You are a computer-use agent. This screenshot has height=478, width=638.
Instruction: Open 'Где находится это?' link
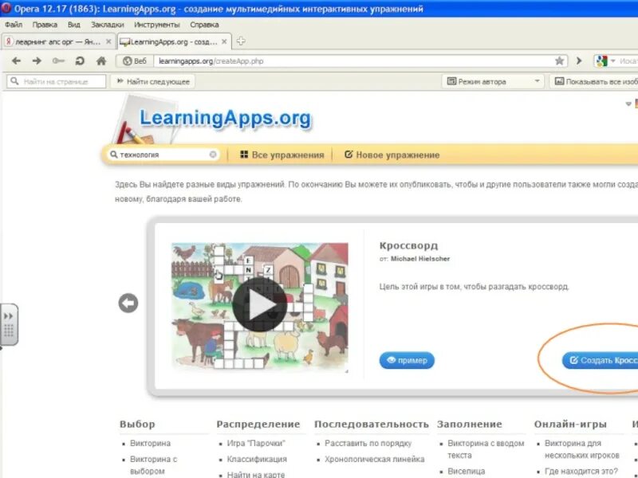click(581, 471)
